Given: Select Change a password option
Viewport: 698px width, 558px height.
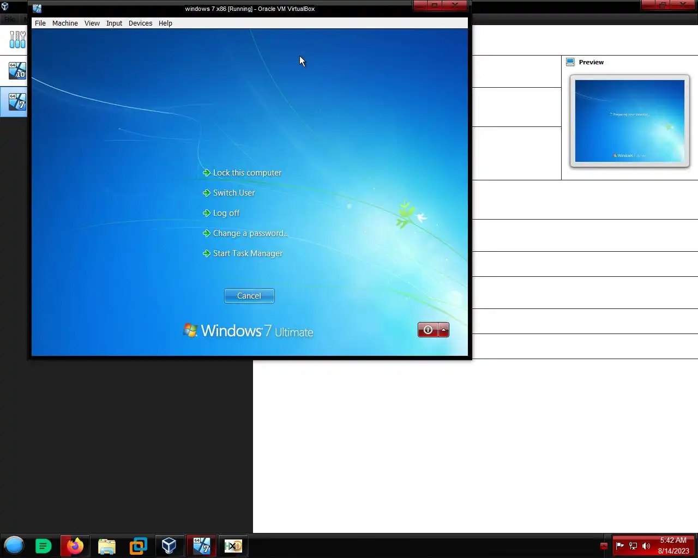Looking at the screenshot, I should click(250, 233).
